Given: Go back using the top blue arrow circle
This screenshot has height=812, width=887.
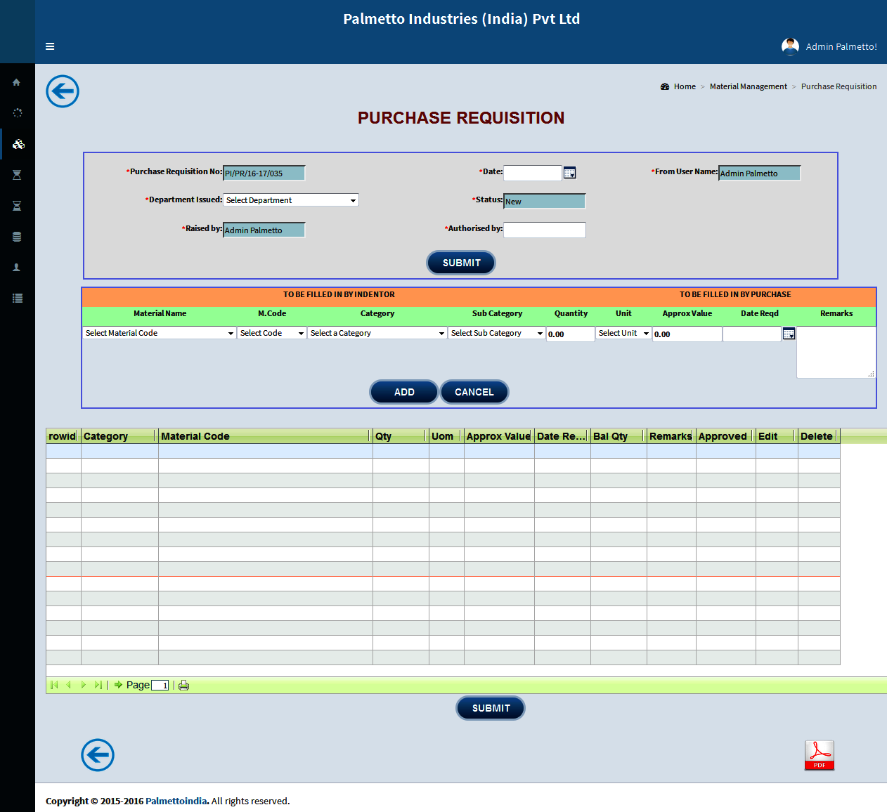Looking at the screenshot, I should click(x=63, y=91).
